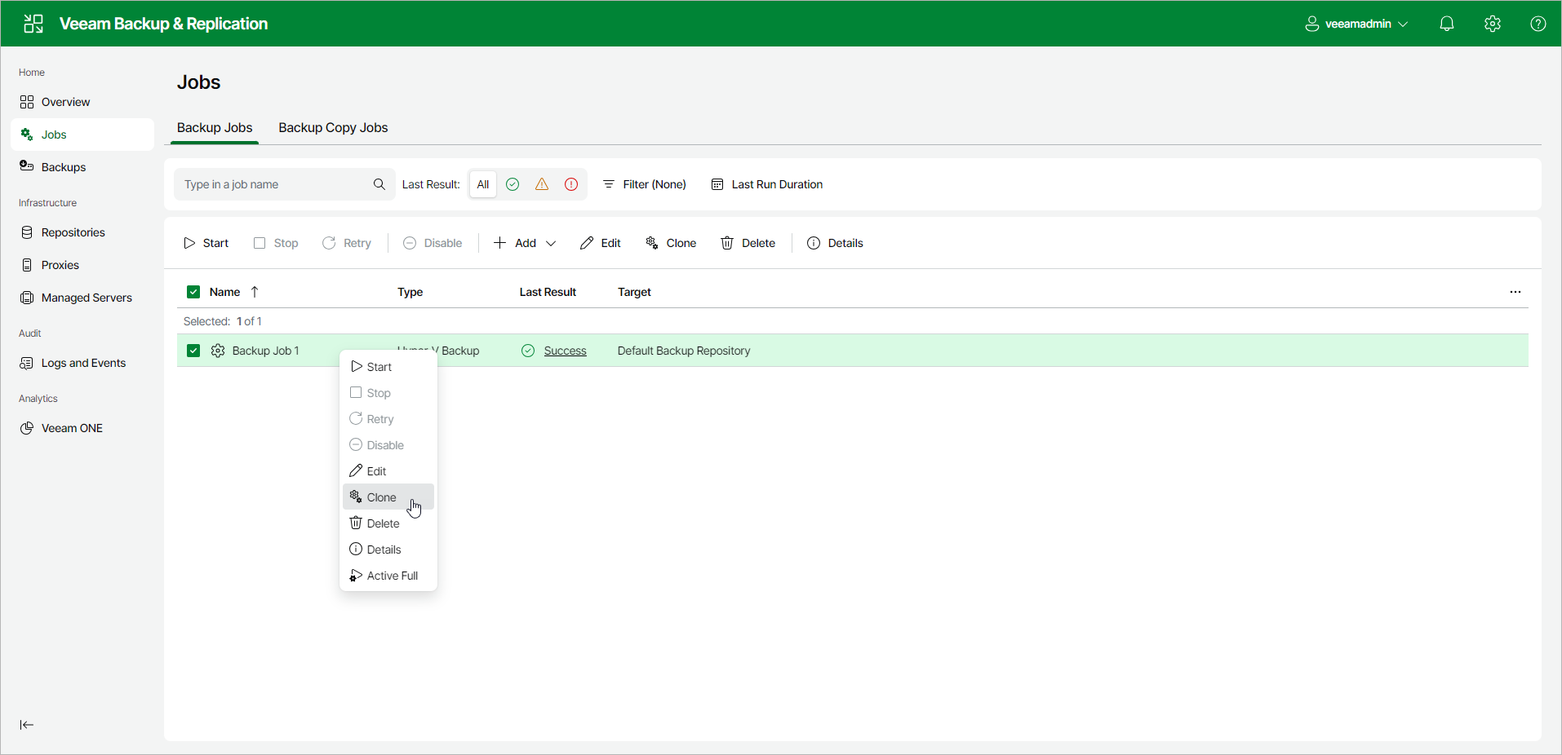Open Managed Servers in sidebar
This screenshot has width=1562, height=755.
[82, 298]
